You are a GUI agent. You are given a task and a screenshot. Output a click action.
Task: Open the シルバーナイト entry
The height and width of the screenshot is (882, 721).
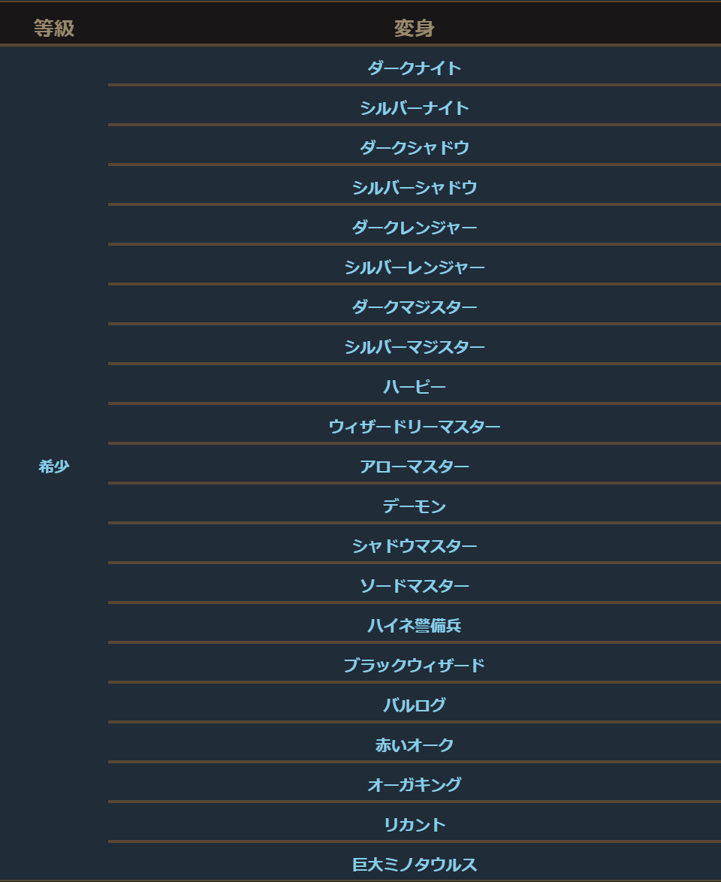(414, 108)
